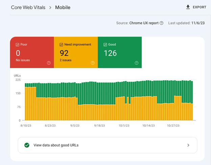Click help icon in green Good card

pos(137,63)
